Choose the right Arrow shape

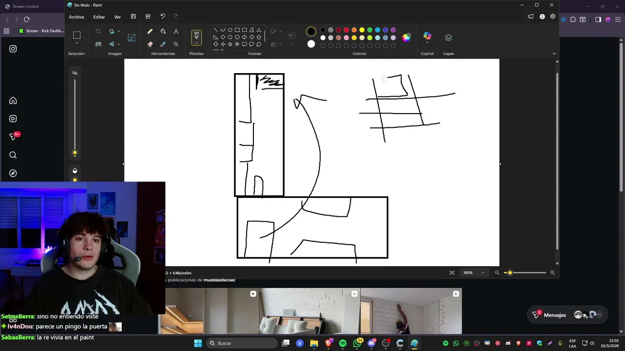[244, 37]
